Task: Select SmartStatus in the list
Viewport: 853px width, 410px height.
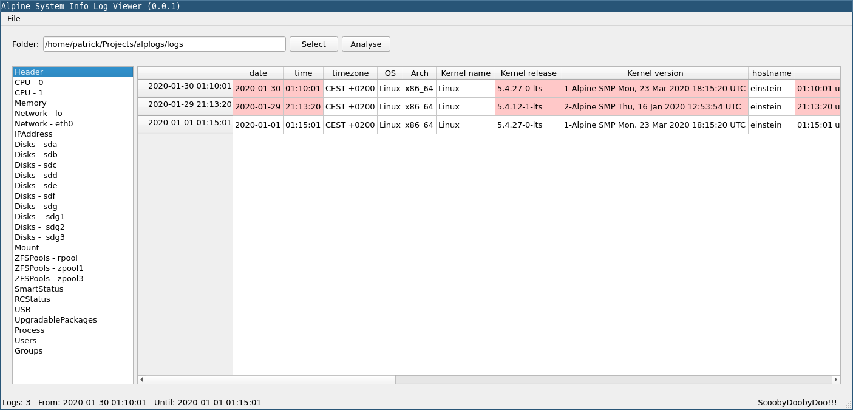Action: pos(73,289)
